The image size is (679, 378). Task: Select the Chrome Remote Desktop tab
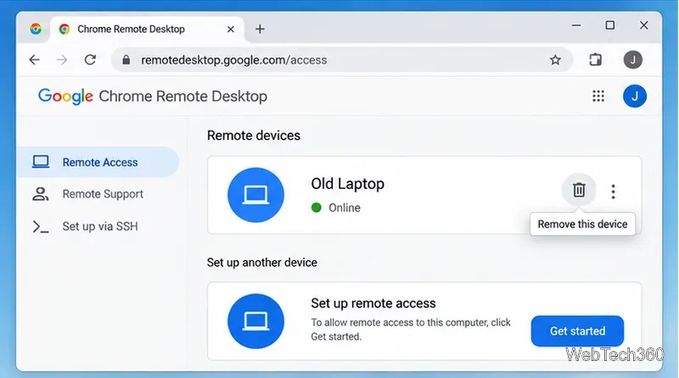(147, 29)
